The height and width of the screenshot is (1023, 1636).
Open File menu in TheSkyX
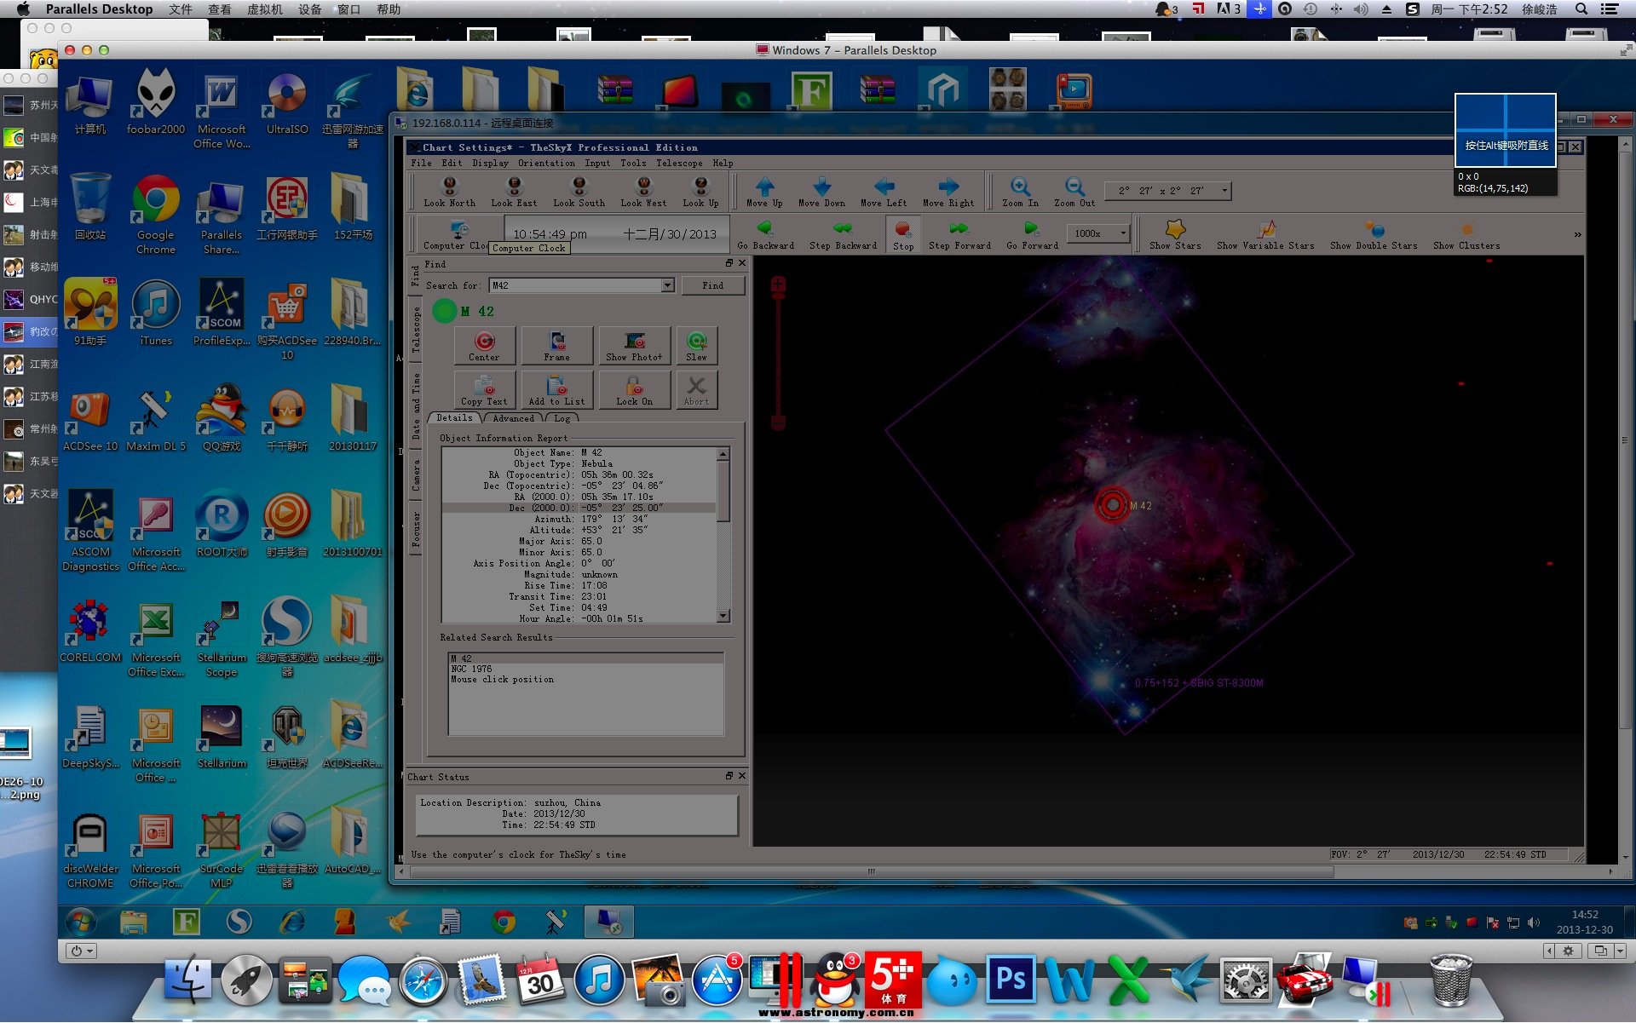421,163
